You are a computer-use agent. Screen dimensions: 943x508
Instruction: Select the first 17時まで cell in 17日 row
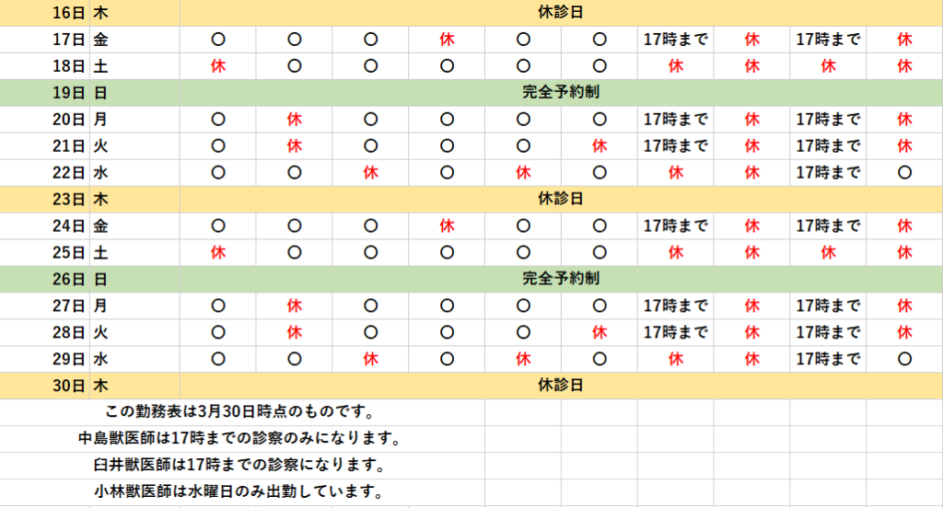675,40
